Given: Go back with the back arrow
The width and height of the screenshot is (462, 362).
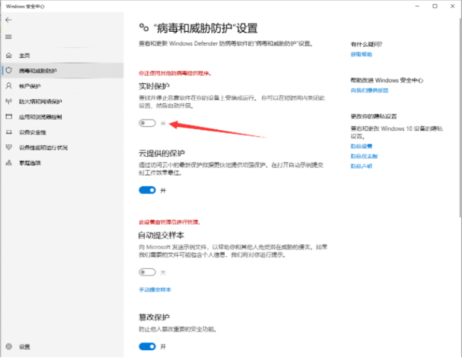Looking at the screenshot, I should [x=8, y=20].
